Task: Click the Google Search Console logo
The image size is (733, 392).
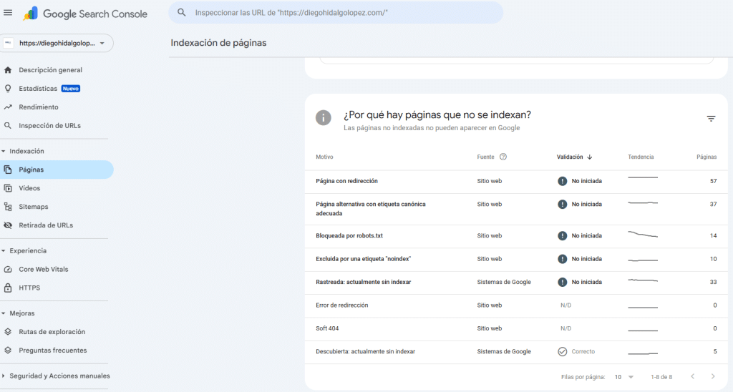Action: (x=85, y=14)
